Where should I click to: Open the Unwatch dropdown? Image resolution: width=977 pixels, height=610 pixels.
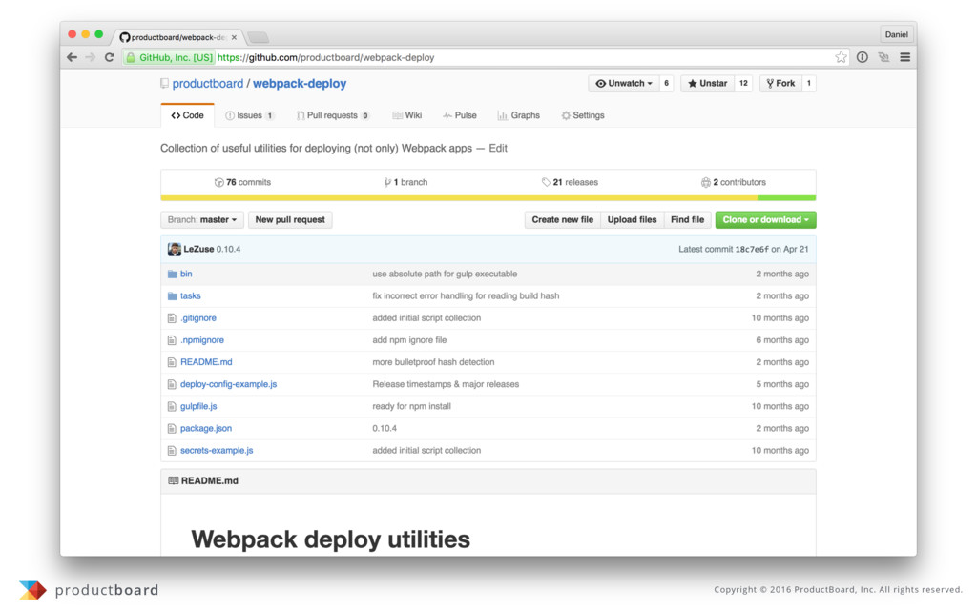pyautogui.click(x=624, y=84)
